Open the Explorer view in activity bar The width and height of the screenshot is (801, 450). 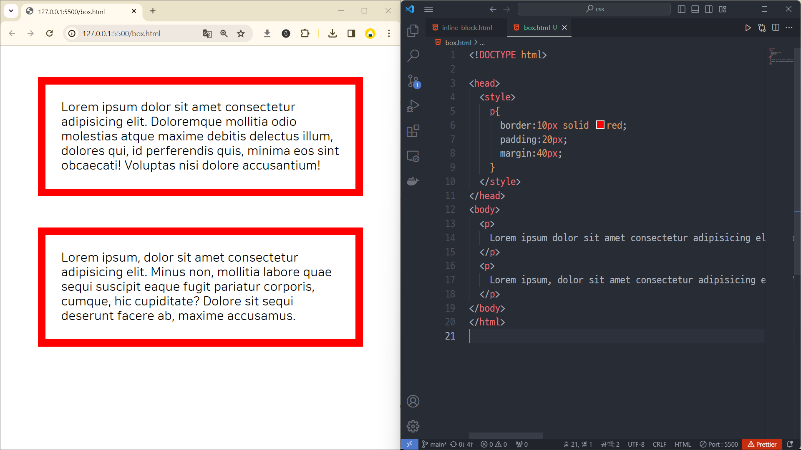413,31
